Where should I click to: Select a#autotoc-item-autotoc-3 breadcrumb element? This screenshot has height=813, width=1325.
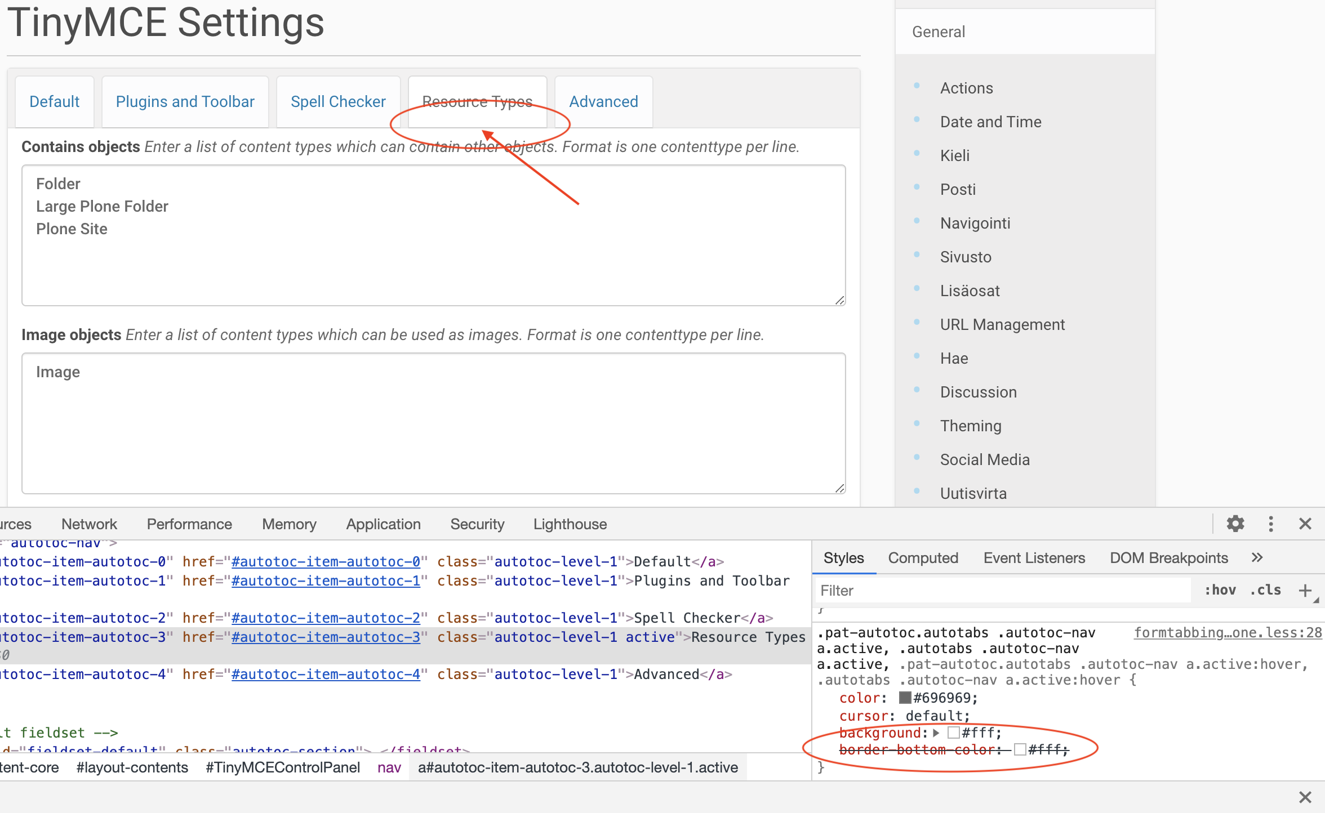[577, 767]
